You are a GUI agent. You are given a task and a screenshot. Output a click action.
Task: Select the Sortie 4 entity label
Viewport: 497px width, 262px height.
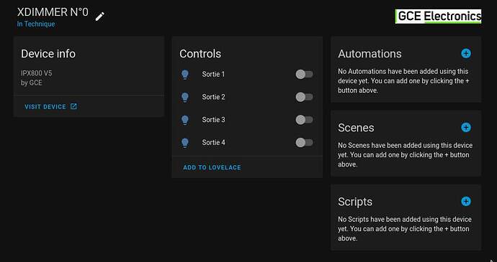213,143
